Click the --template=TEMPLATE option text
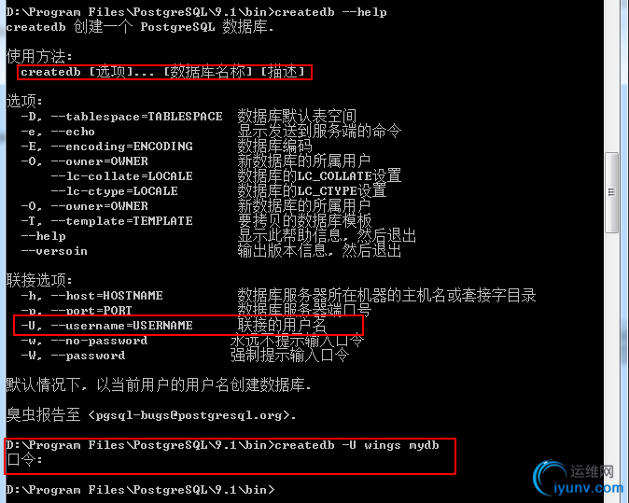This screenshot has height=503, width=629. (x=122, y=221)
